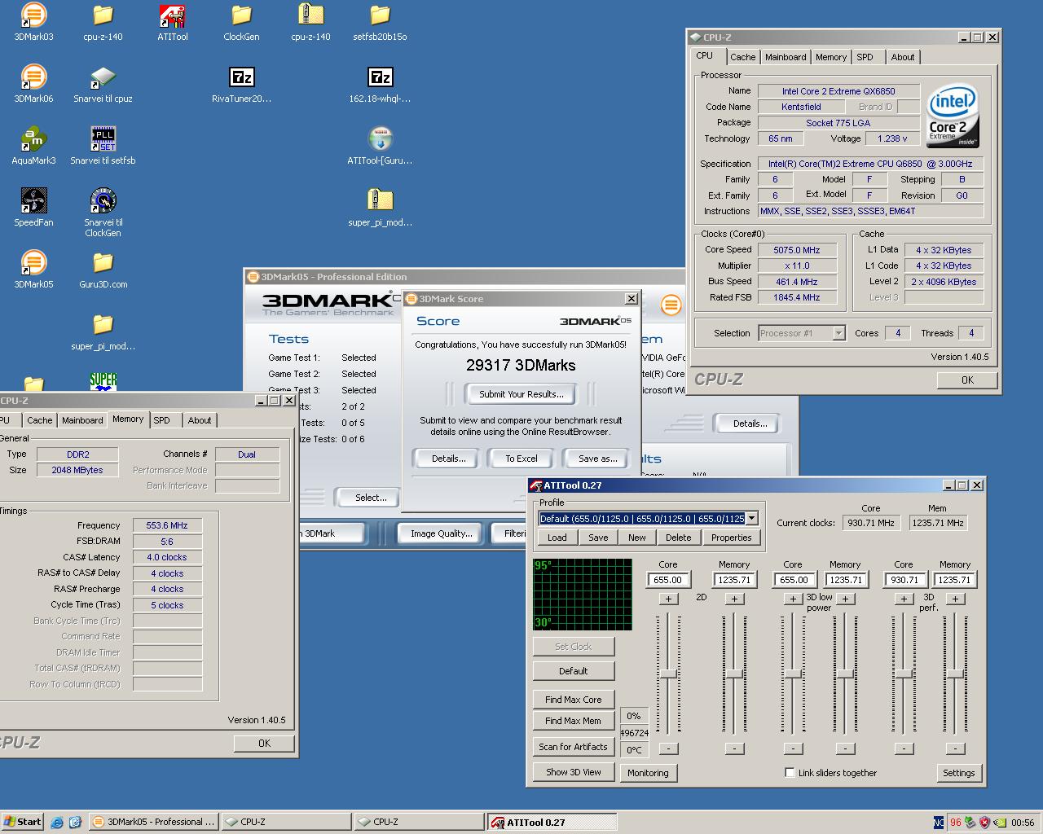
Task: Open the setfsb20b15o folder
Action: point(380,22)
